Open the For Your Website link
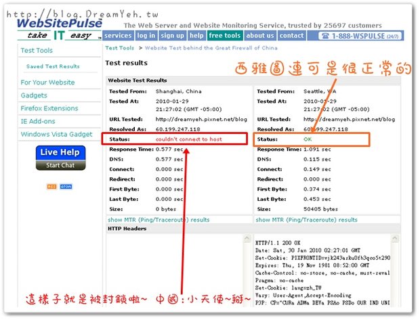Image resolution: width=420 pixels, height=320 pixels. (47, 83)
